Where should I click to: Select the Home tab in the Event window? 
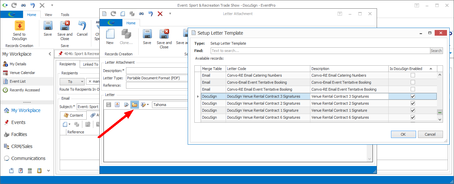(x=32, y=15)
